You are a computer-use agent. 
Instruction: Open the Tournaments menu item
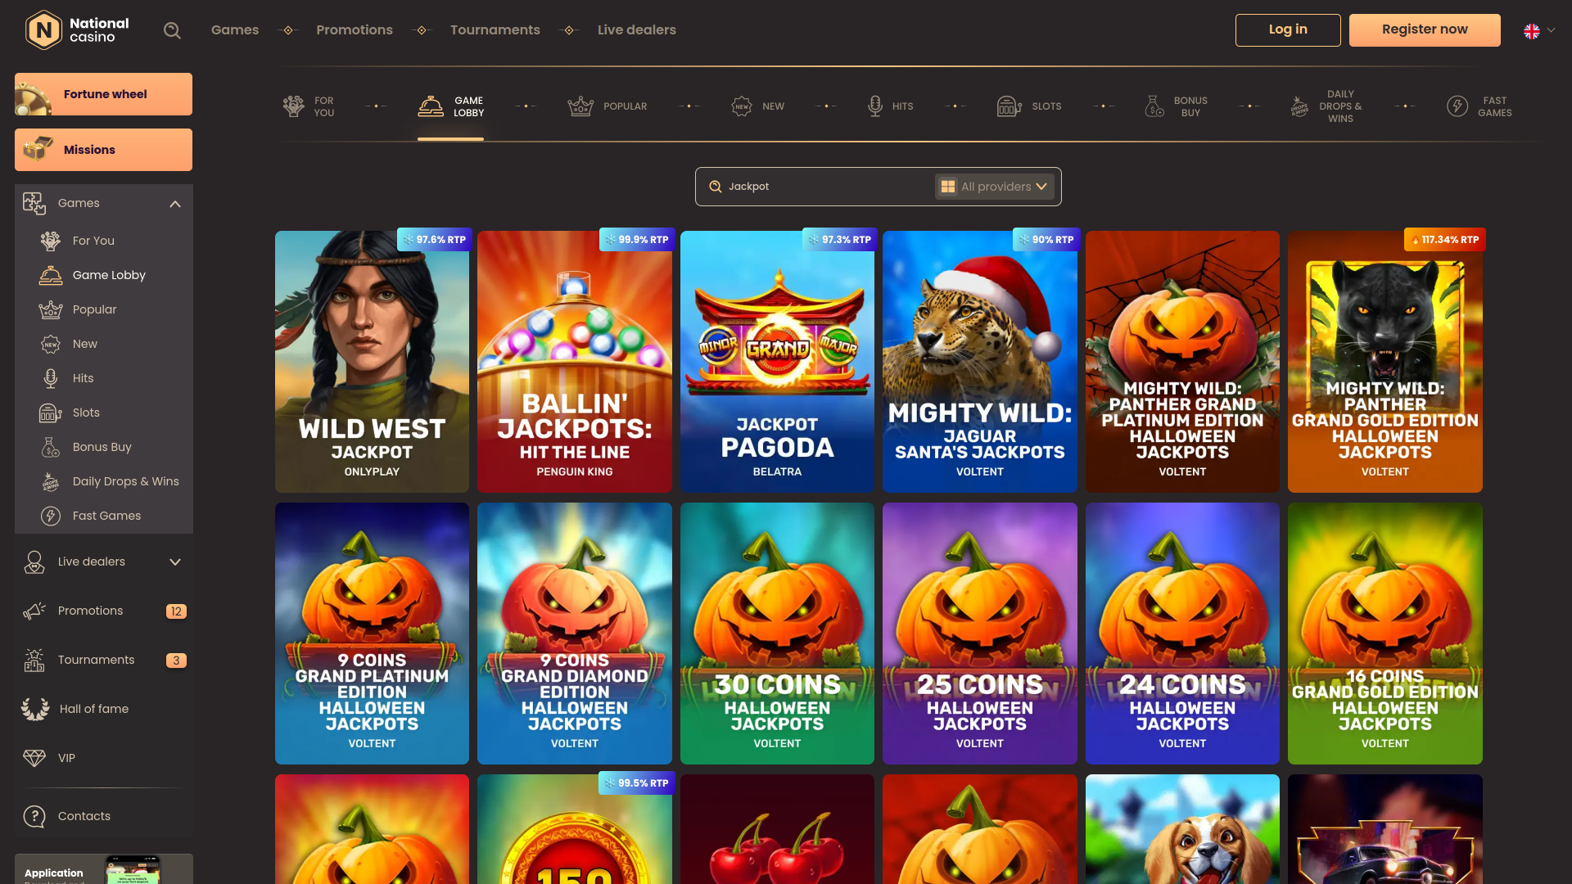point(495,29)
